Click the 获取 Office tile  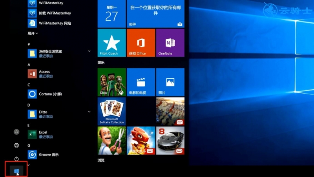point(141,43)
